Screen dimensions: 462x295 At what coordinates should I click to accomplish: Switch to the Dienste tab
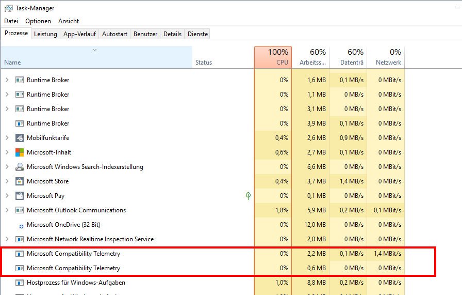point(197,34)
